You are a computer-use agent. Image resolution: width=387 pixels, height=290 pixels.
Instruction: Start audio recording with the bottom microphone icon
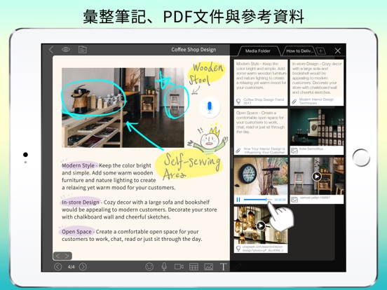[x=164, y=267]
